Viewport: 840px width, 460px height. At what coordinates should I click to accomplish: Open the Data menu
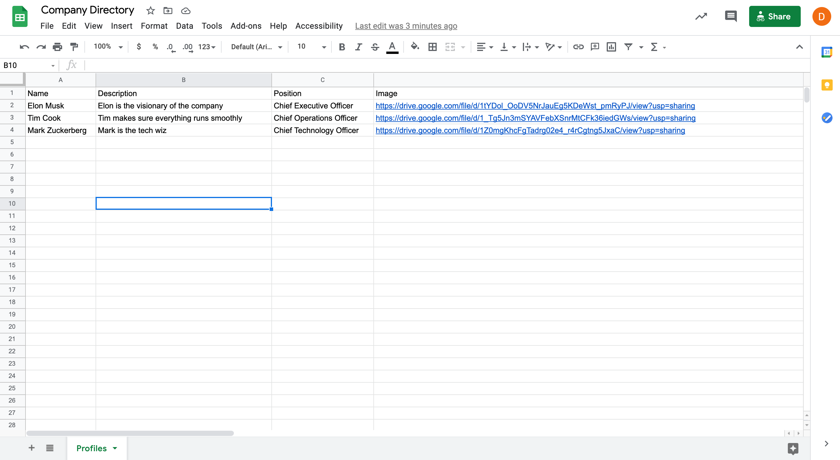click(x=184, y=26)
